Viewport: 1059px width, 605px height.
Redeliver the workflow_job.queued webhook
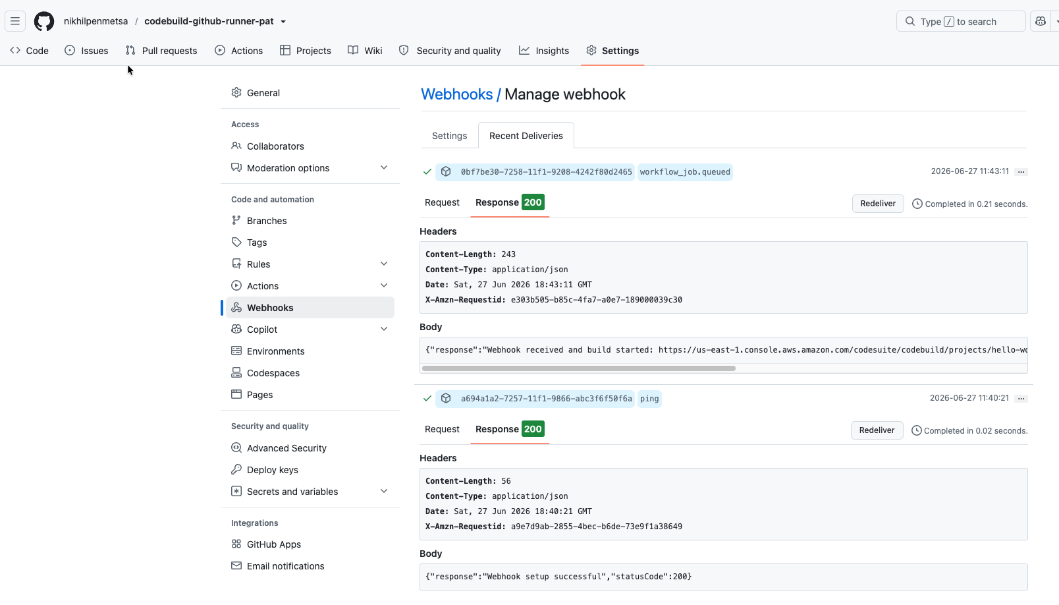coord(878,204)
